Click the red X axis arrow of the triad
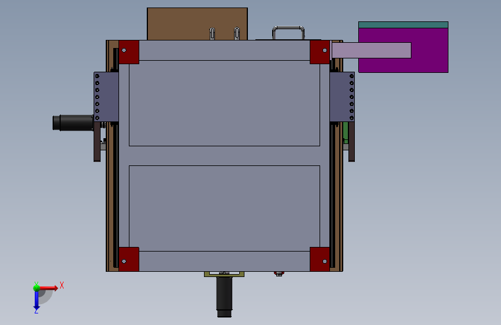This screenshot has width=501, height=325. 50,288
